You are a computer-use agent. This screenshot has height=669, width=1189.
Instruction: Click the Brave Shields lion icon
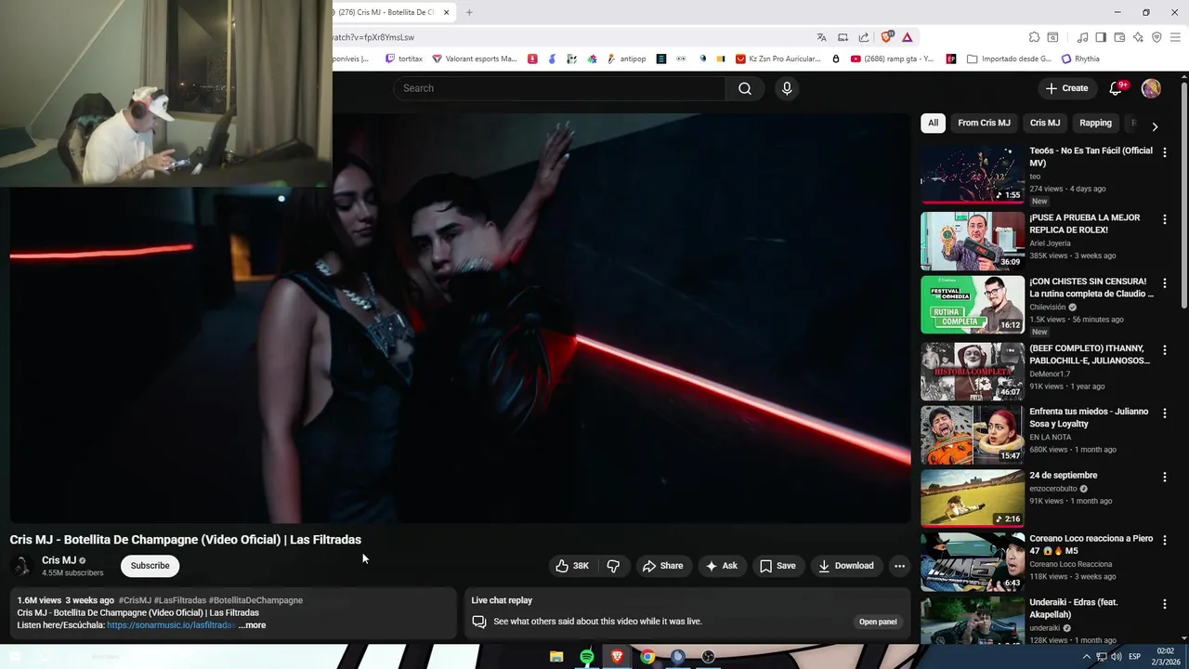point(887,37)
